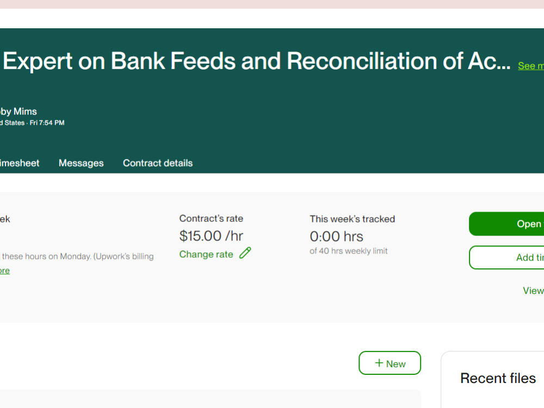The height and width of the screenshot is (408, 544).
Task: Open the Change rate option
Action: pos(206,254)
